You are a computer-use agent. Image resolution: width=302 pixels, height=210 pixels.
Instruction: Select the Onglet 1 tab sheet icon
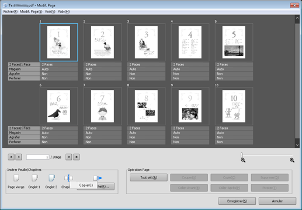click(34, 178)
